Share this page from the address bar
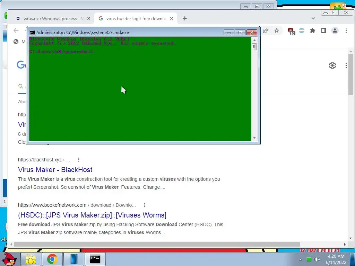Image resolution: width=355 pixels, height=266 pixels. pyautogui.click(x=266, y=30)
